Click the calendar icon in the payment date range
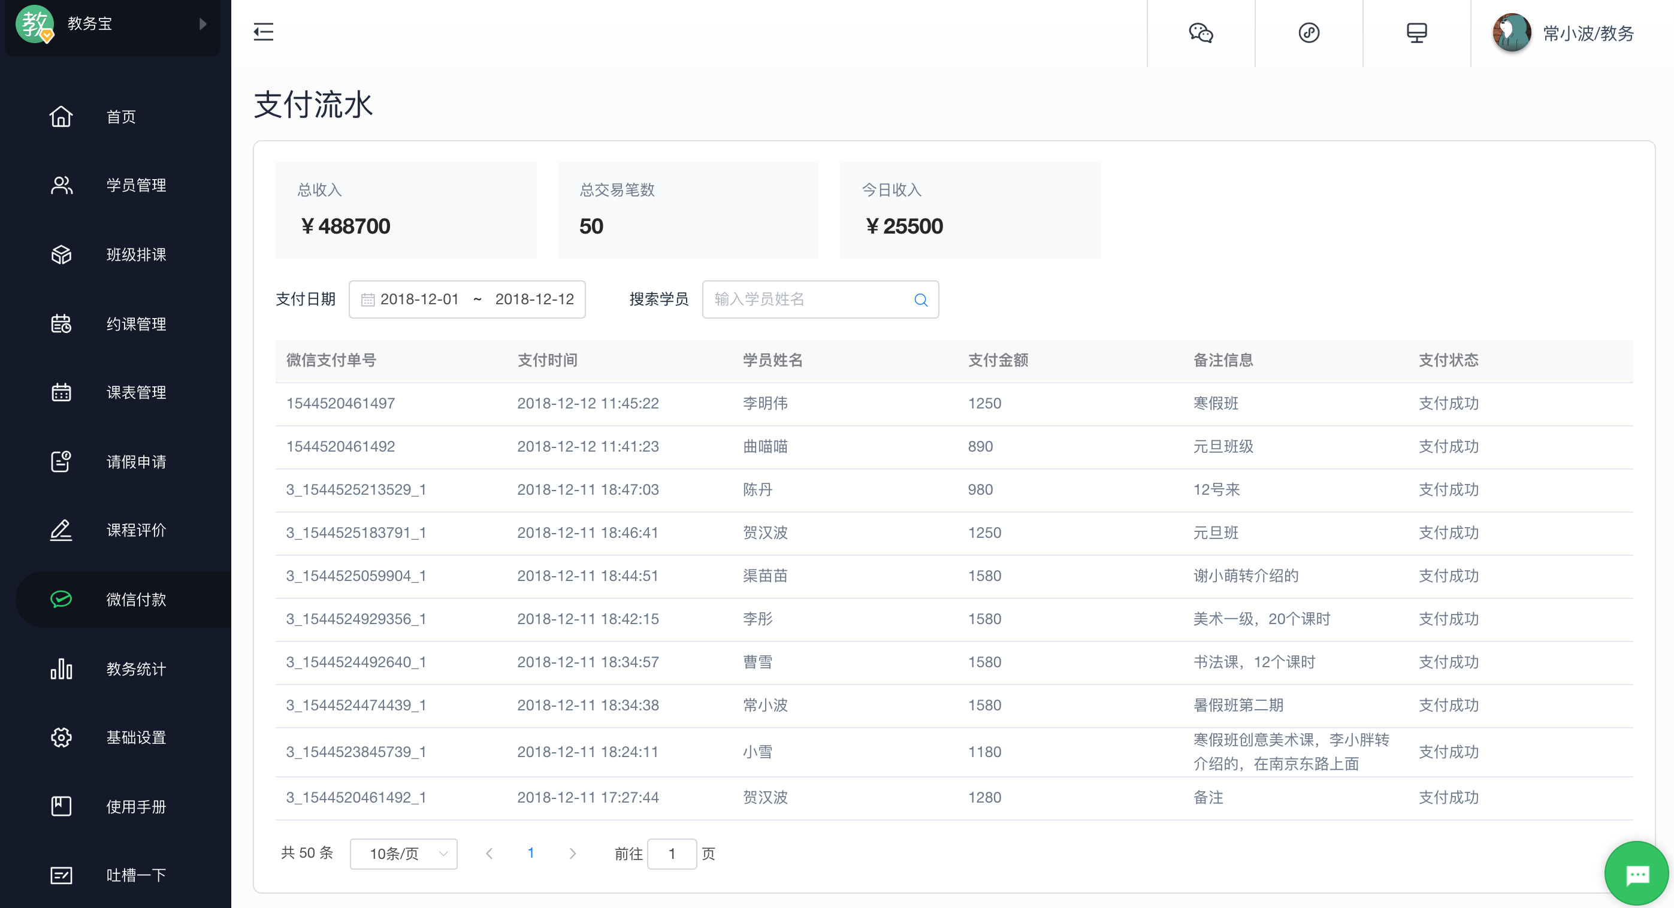The image size is (1674, 908). [368, 299]
